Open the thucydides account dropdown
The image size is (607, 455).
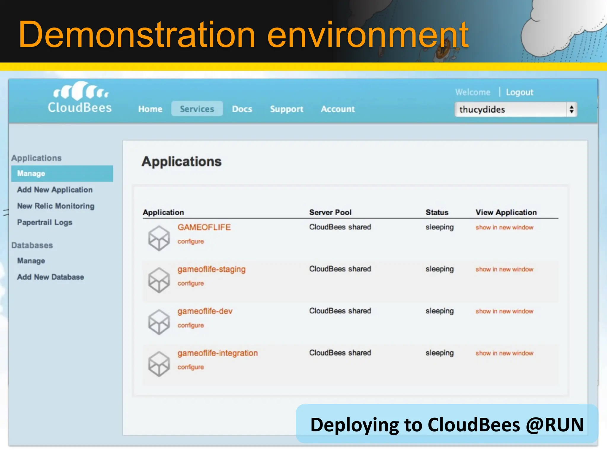pyautogui.click(x=516, y=109)
